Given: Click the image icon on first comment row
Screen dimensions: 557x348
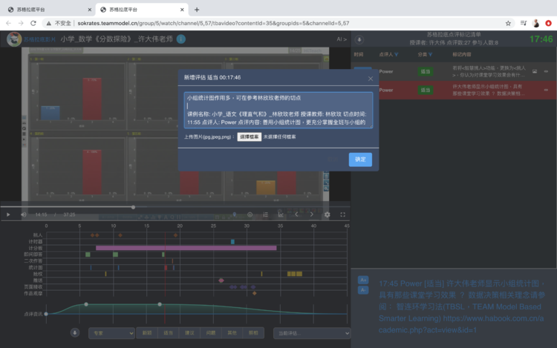Looking at the screenshot, I should [534, 71].
